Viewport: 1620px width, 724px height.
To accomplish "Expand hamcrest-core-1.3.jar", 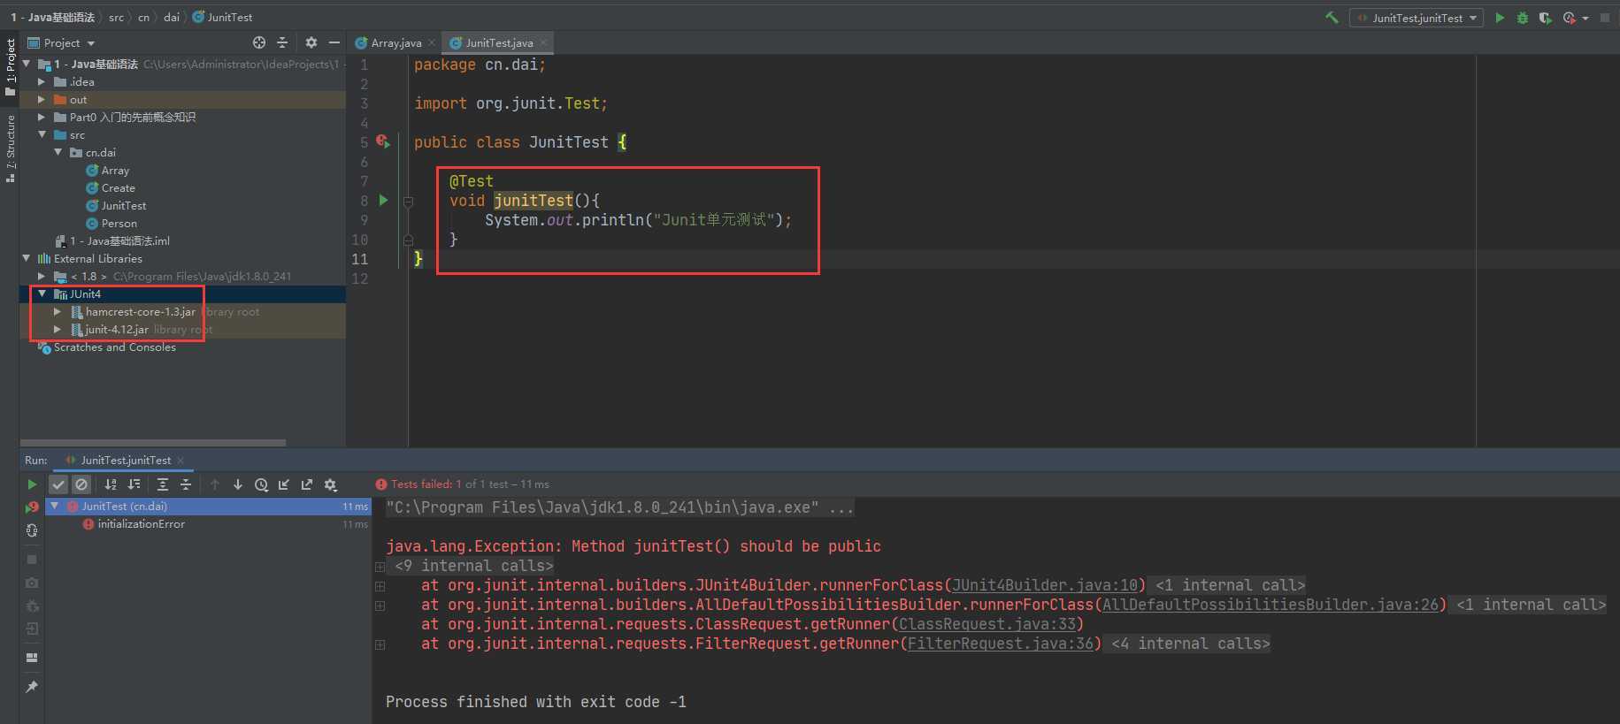I will coord(57,311).
